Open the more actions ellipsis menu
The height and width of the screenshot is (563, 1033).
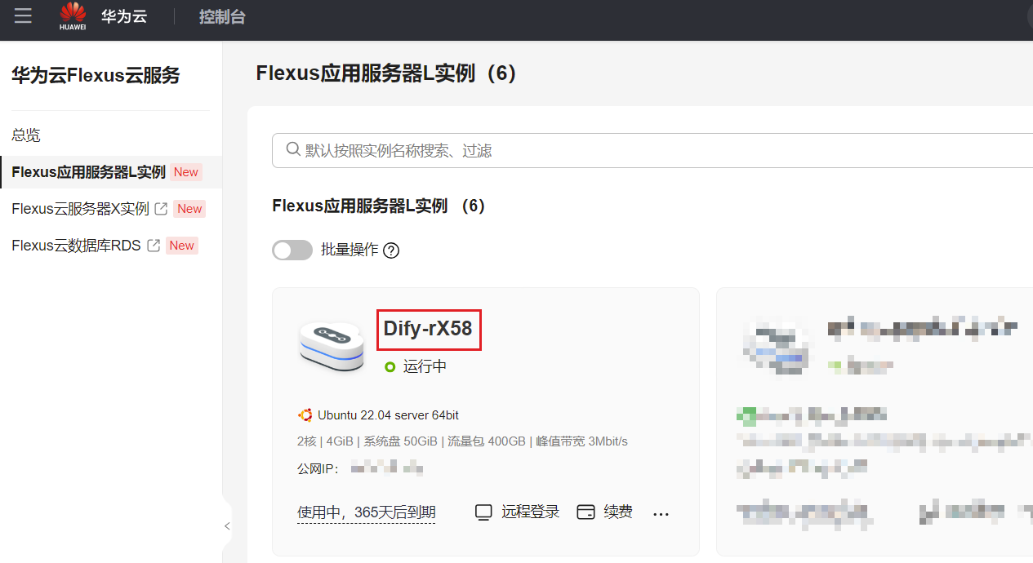[x=661, y=513]
